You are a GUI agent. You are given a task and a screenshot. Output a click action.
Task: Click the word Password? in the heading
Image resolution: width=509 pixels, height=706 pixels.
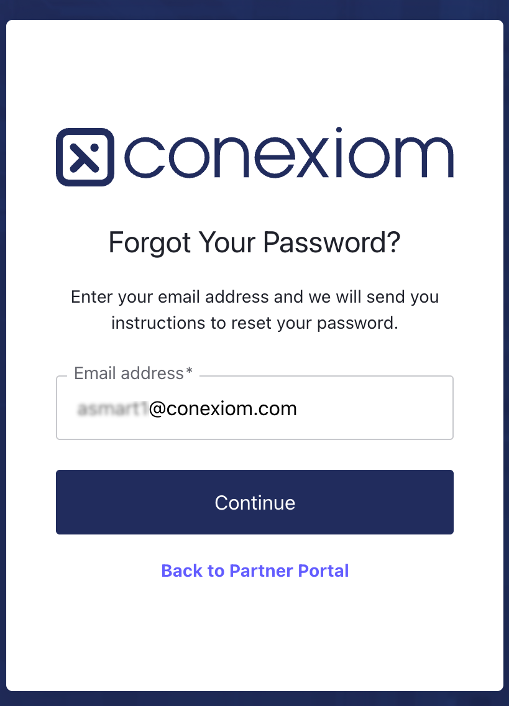point(332,242)
